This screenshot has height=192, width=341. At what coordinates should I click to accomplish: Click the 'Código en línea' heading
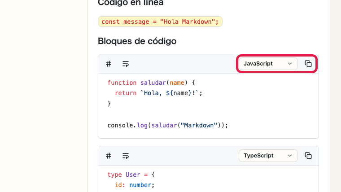[131, 3]
